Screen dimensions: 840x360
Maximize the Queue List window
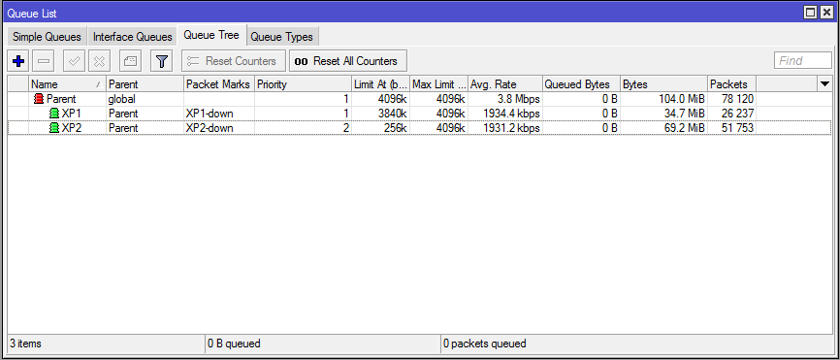811,13
